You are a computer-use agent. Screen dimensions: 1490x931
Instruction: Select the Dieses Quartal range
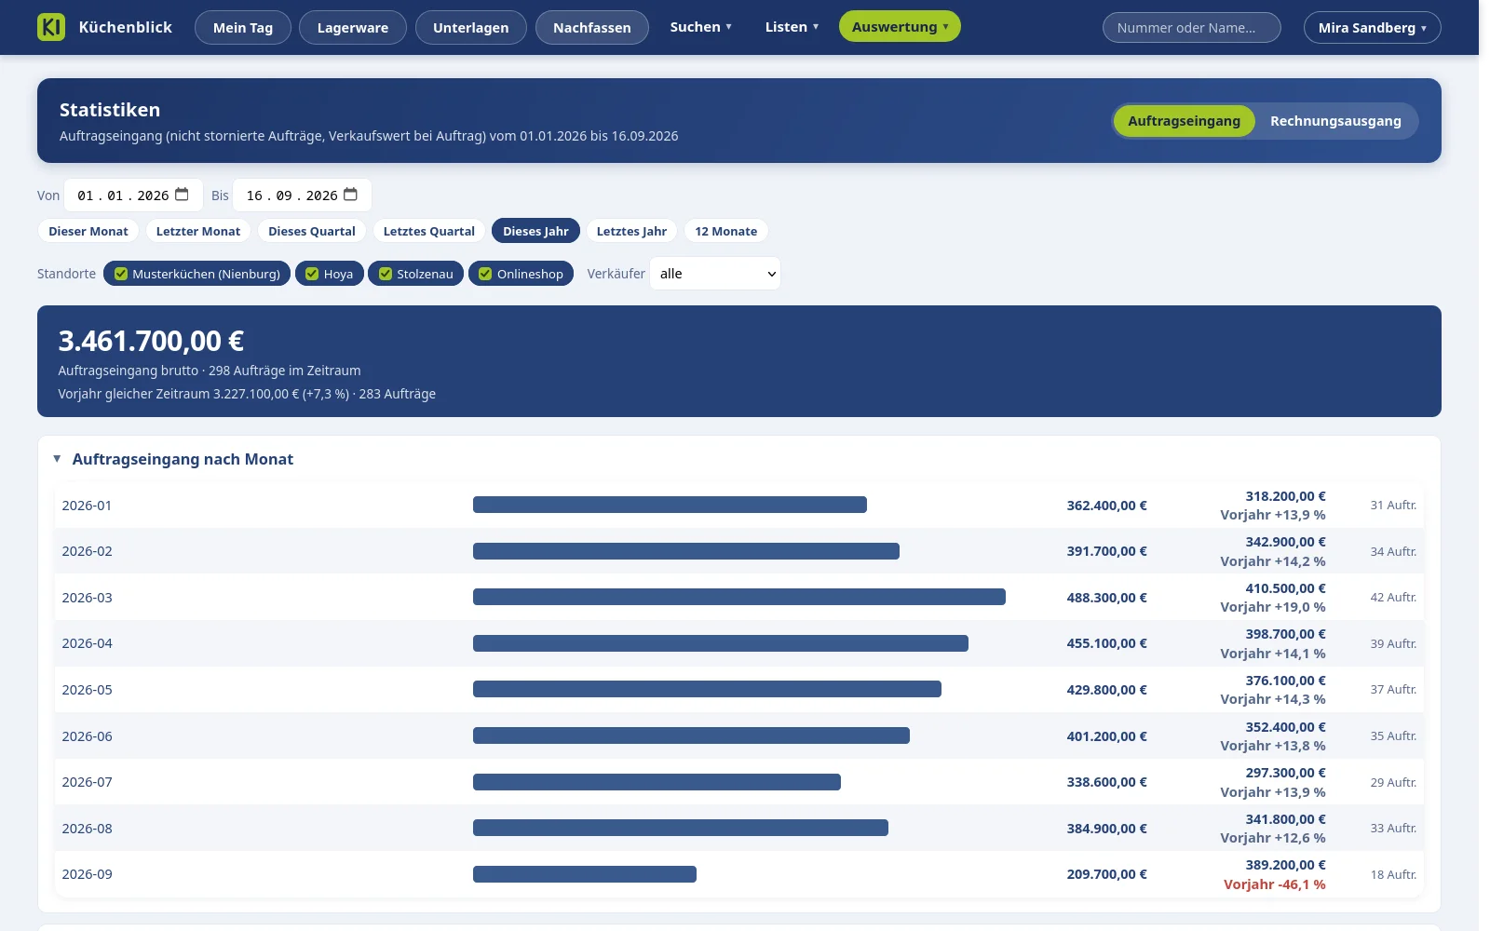(x=312, y=231)
